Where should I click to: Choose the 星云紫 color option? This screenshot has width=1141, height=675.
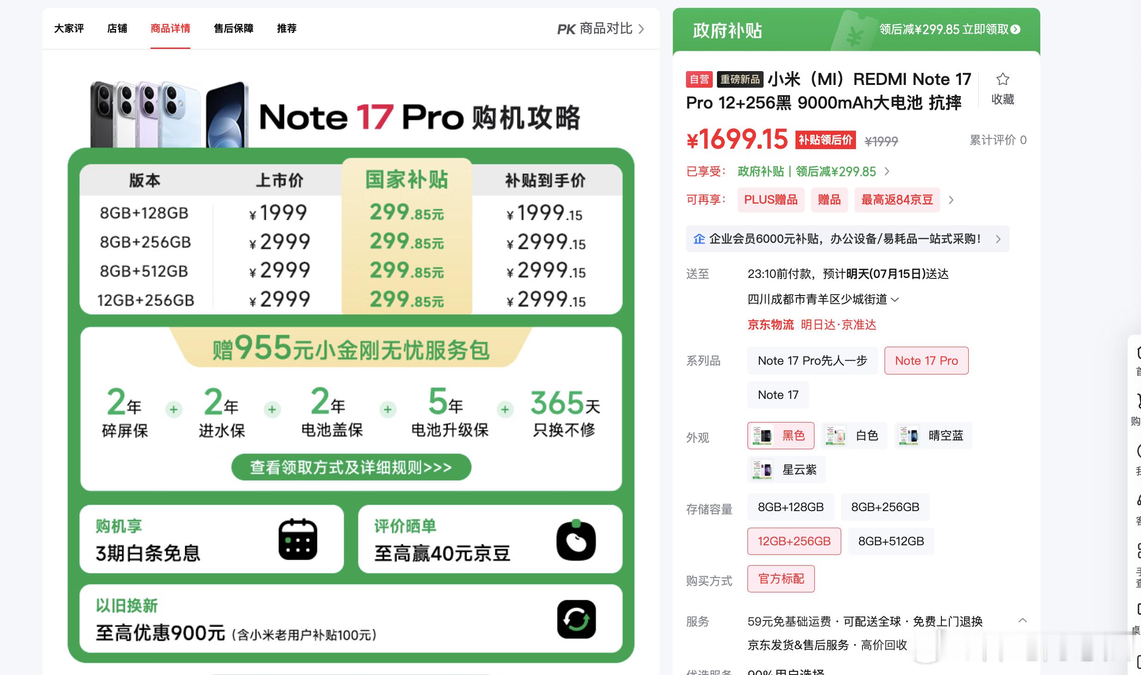787,470
